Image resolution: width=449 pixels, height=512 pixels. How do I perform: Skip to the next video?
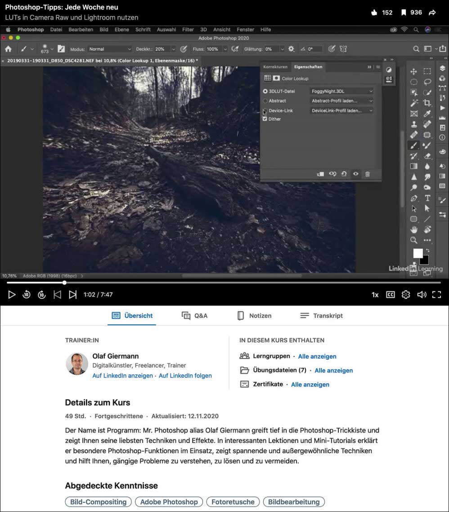click(x=72, y=295)
